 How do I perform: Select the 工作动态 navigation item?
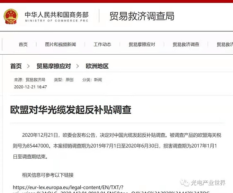click(x=103, y=44)
